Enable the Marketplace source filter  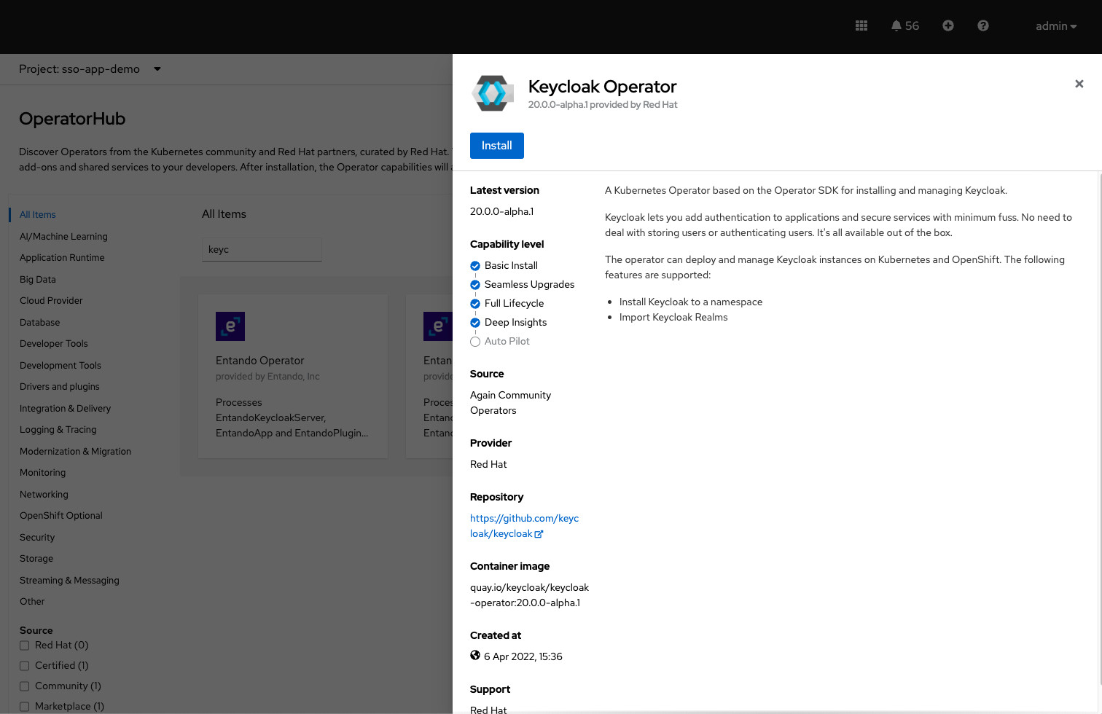coord(24,706)
